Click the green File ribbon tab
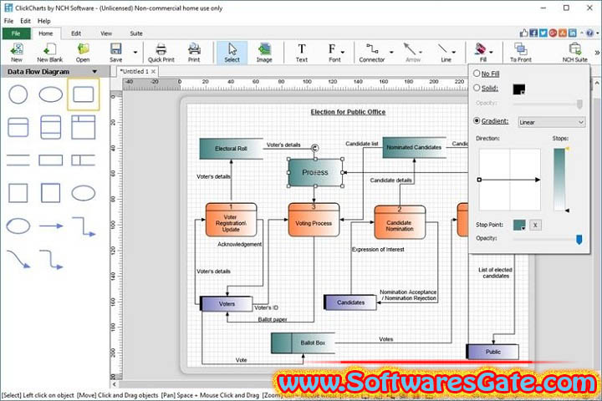Screen dimensions: 602x401 coord(16,33)
